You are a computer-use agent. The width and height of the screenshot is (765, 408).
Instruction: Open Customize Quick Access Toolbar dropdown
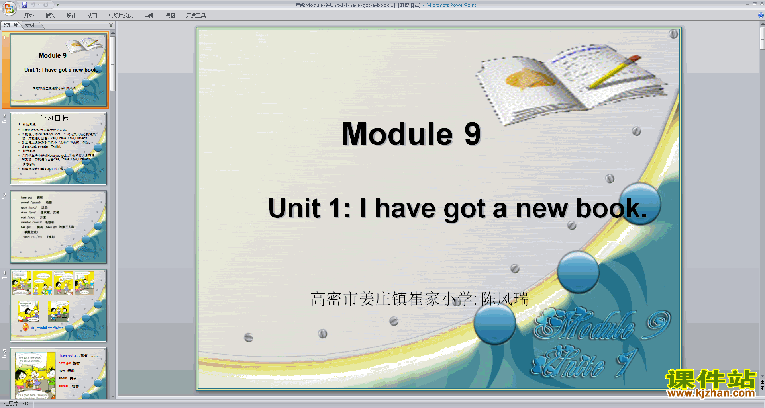point(57,5)
